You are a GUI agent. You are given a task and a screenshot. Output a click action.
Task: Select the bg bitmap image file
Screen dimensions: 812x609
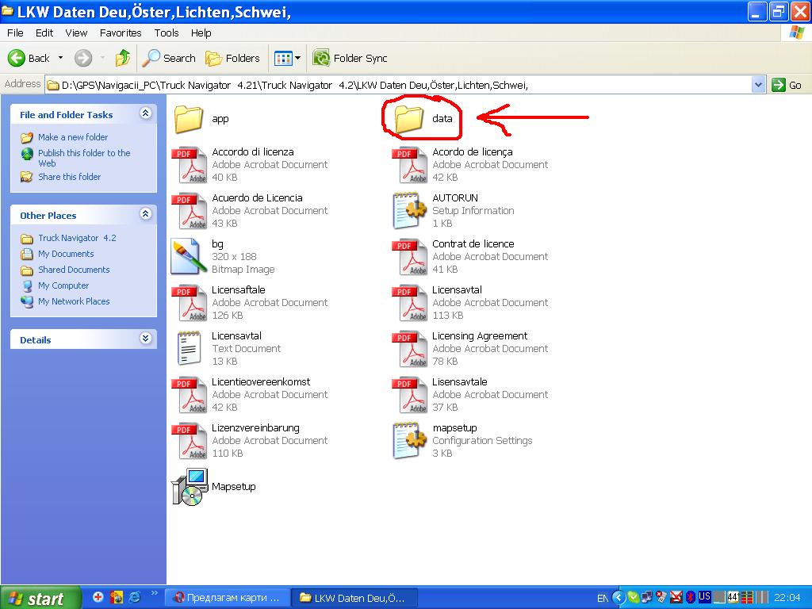point(190,256)
